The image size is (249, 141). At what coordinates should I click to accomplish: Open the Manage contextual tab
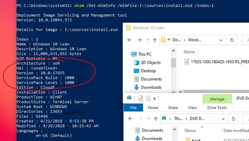tap(217, 99)
